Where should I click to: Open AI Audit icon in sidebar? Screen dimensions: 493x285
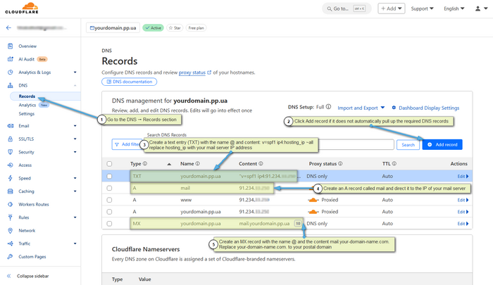(x=11, y=59)
